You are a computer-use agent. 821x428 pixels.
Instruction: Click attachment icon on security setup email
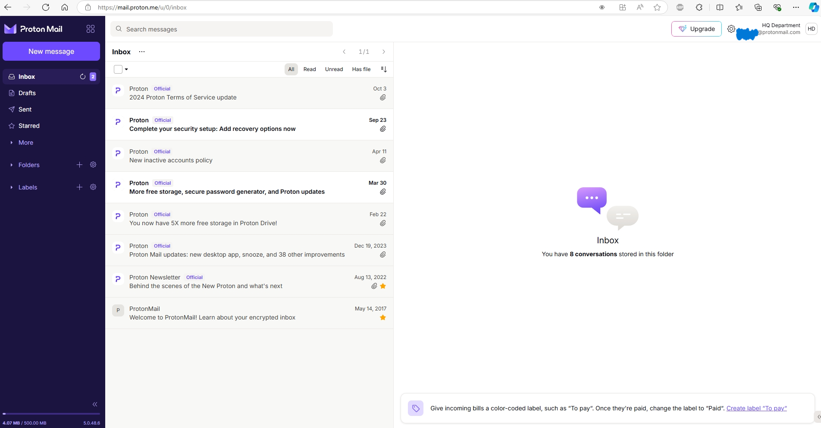click(x=383, y=129)
